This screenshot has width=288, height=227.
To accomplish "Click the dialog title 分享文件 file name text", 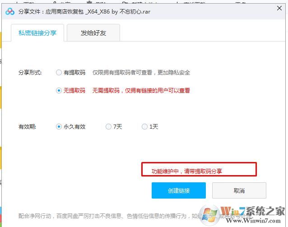I will coord(84,12).
